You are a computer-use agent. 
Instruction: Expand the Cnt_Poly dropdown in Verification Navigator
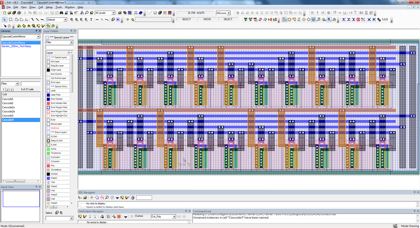[174, 217]
